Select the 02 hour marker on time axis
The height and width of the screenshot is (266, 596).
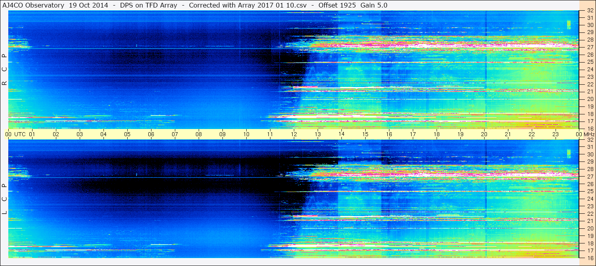pos(56,134)
